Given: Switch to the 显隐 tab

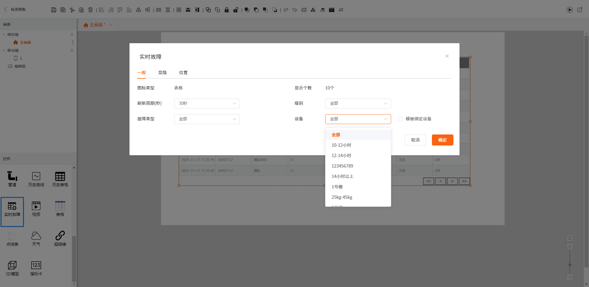Looking at the screenshot, I should [x=162, y=73].
